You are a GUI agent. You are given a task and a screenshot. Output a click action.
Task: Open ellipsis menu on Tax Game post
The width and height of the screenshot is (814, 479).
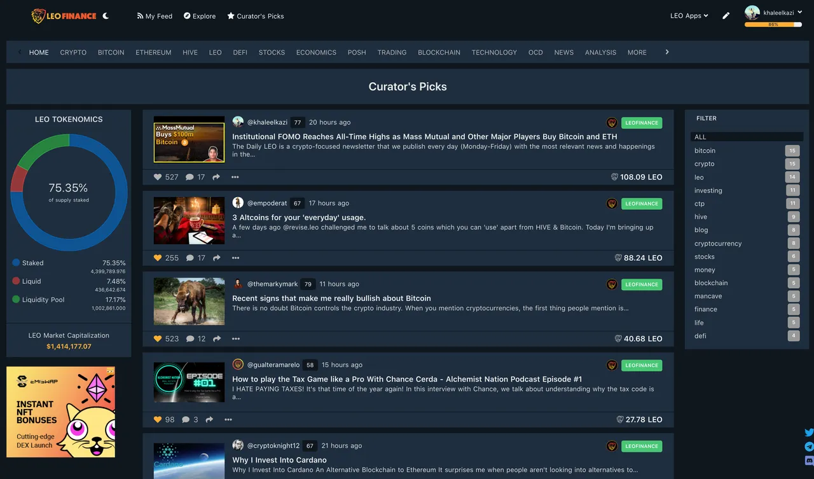[228, 419]
